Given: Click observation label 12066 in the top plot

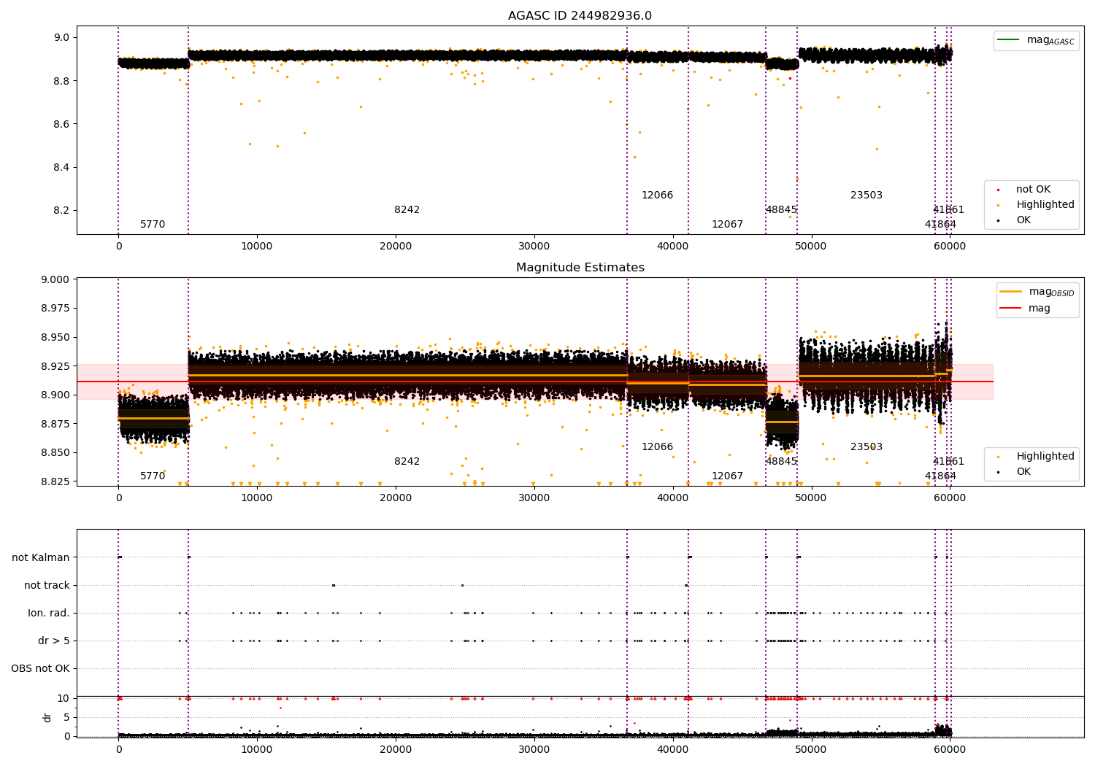Looking at the screenshot, I should (x=657, y=196).
